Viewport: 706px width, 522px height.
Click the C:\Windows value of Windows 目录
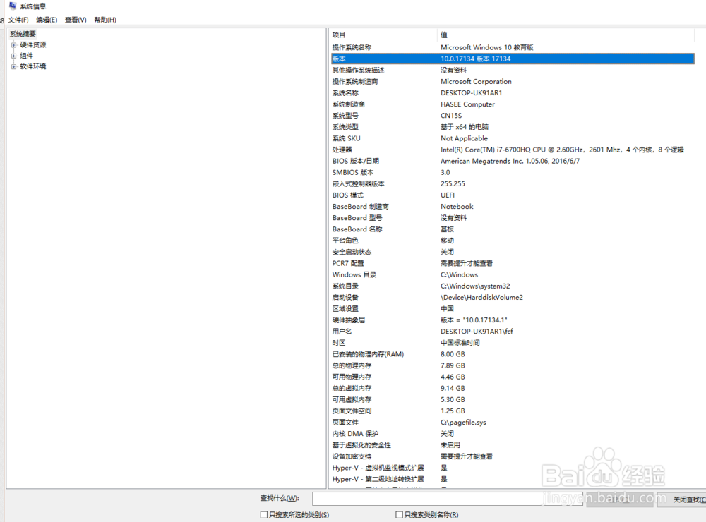click(x=460, y=274)
